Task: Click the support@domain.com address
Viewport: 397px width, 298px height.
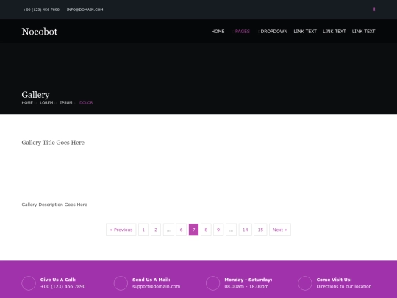Action: pyautogui.click(x=156, y=287)
